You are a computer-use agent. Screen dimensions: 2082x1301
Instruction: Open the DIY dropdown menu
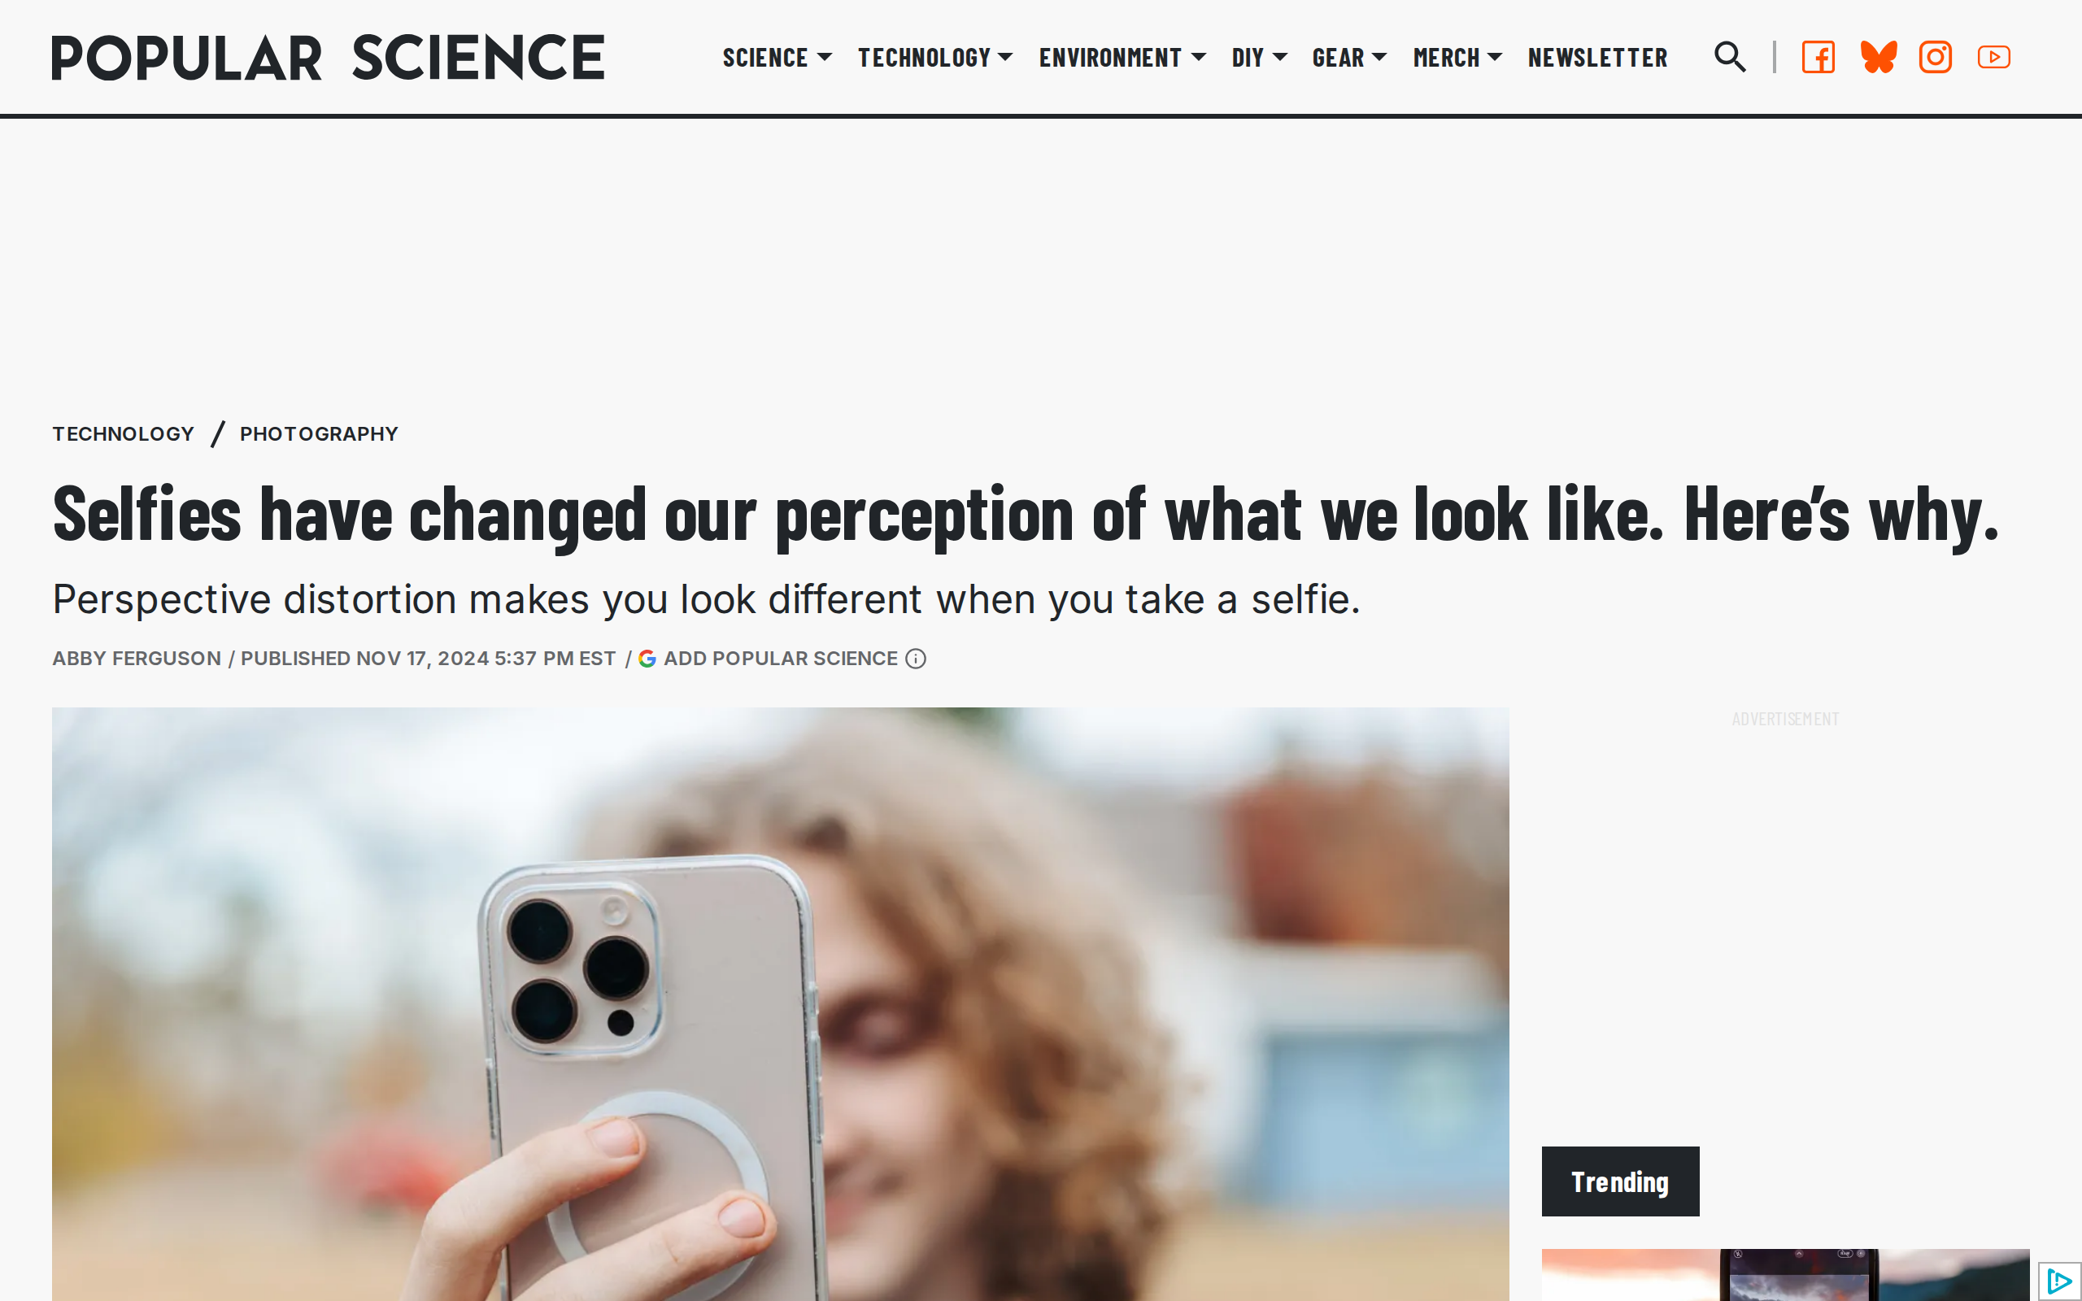1259,58
